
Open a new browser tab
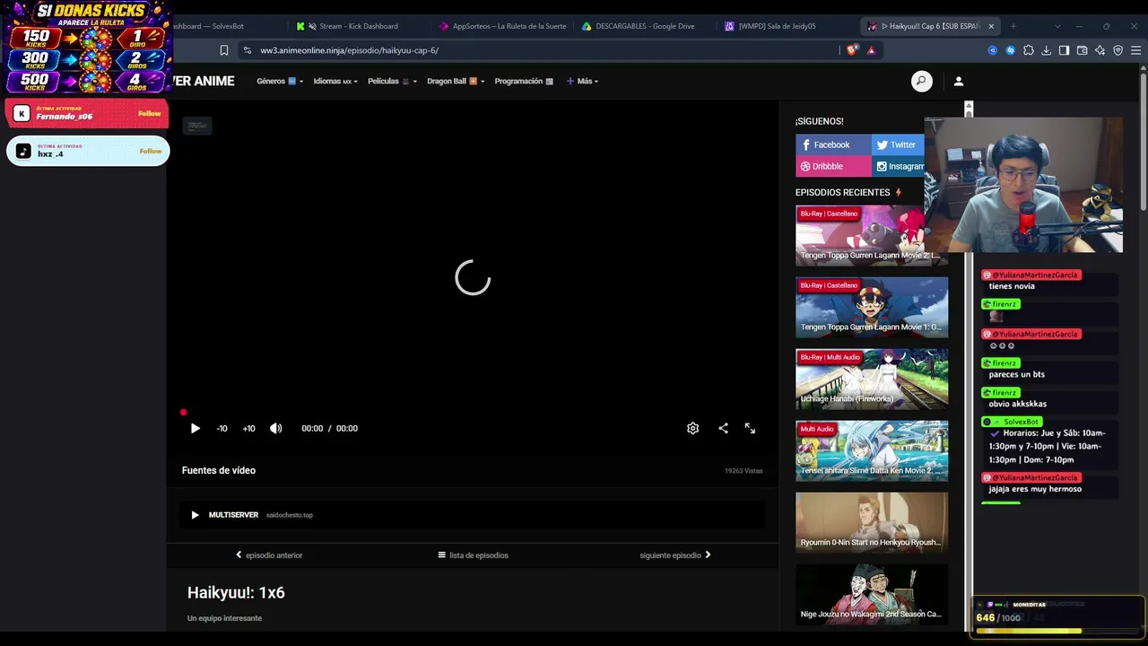pyautogui.click(x=1013, y=26)
